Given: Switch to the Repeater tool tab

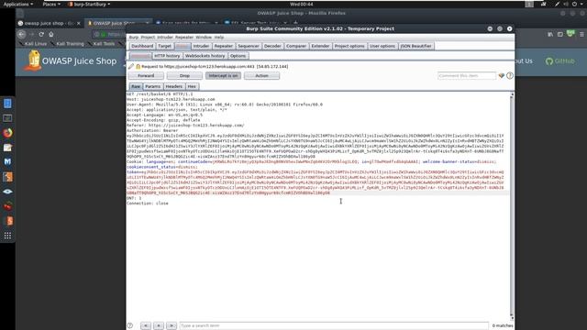Looking at the screenshot, I should (x=224, y=46).
